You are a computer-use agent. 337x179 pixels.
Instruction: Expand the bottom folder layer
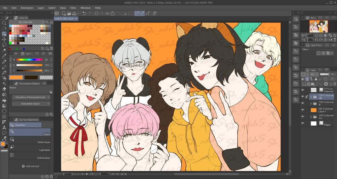pyautogui.click(x=311, y=117)
